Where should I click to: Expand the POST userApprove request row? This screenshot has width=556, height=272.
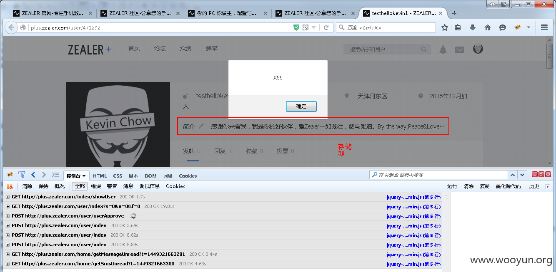point(8,216)
